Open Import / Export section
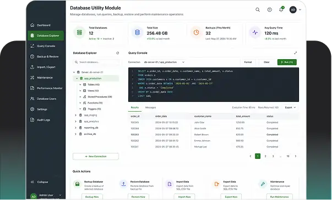Viewport: 332px width, 200px height. pos(46,67)
